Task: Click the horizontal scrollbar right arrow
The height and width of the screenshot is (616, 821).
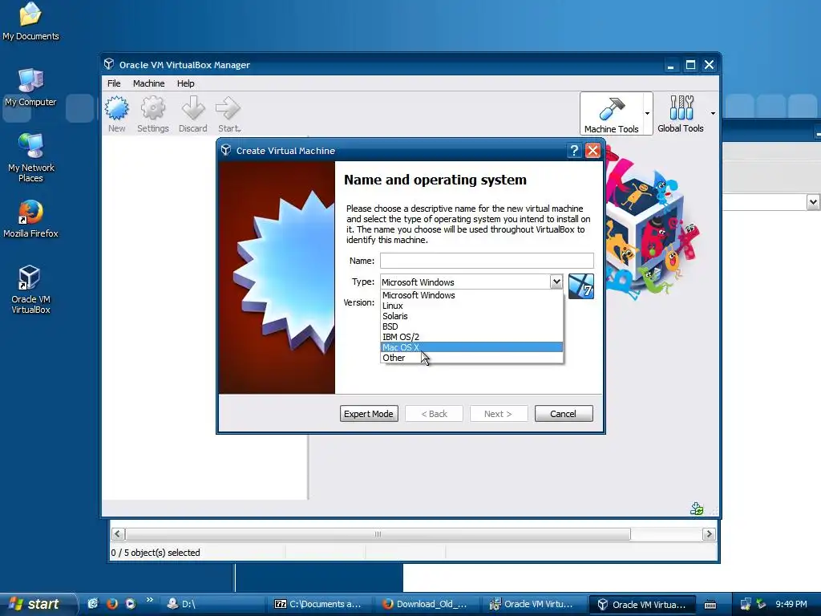Action: (709, 533)
